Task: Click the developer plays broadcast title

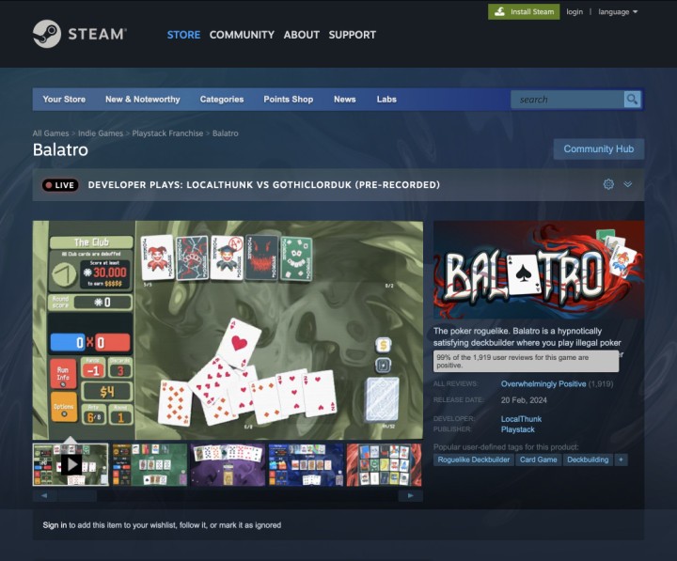Action: click(x=264, y=185)
